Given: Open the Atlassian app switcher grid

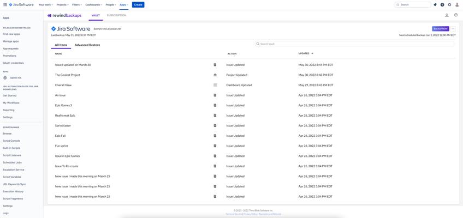Looking at the screenshot, I should pos(5,5).
